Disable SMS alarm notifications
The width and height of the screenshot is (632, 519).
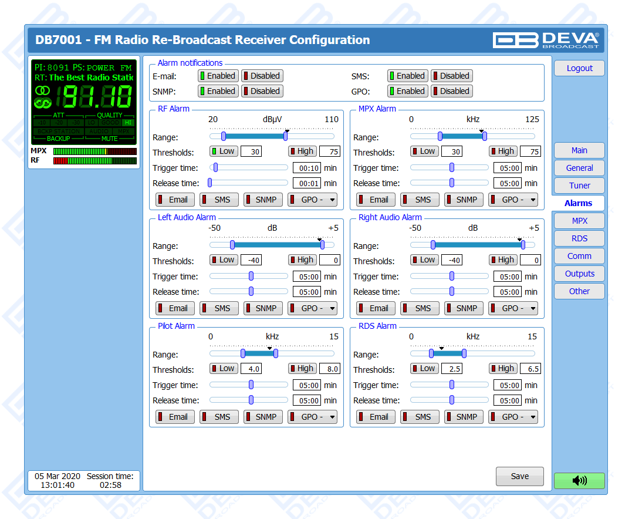(x=451, y=76)
